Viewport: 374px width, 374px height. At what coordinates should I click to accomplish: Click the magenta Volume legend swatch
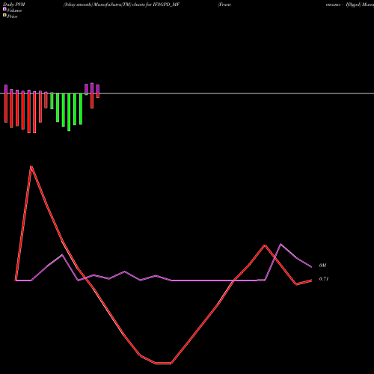point(4,9)
